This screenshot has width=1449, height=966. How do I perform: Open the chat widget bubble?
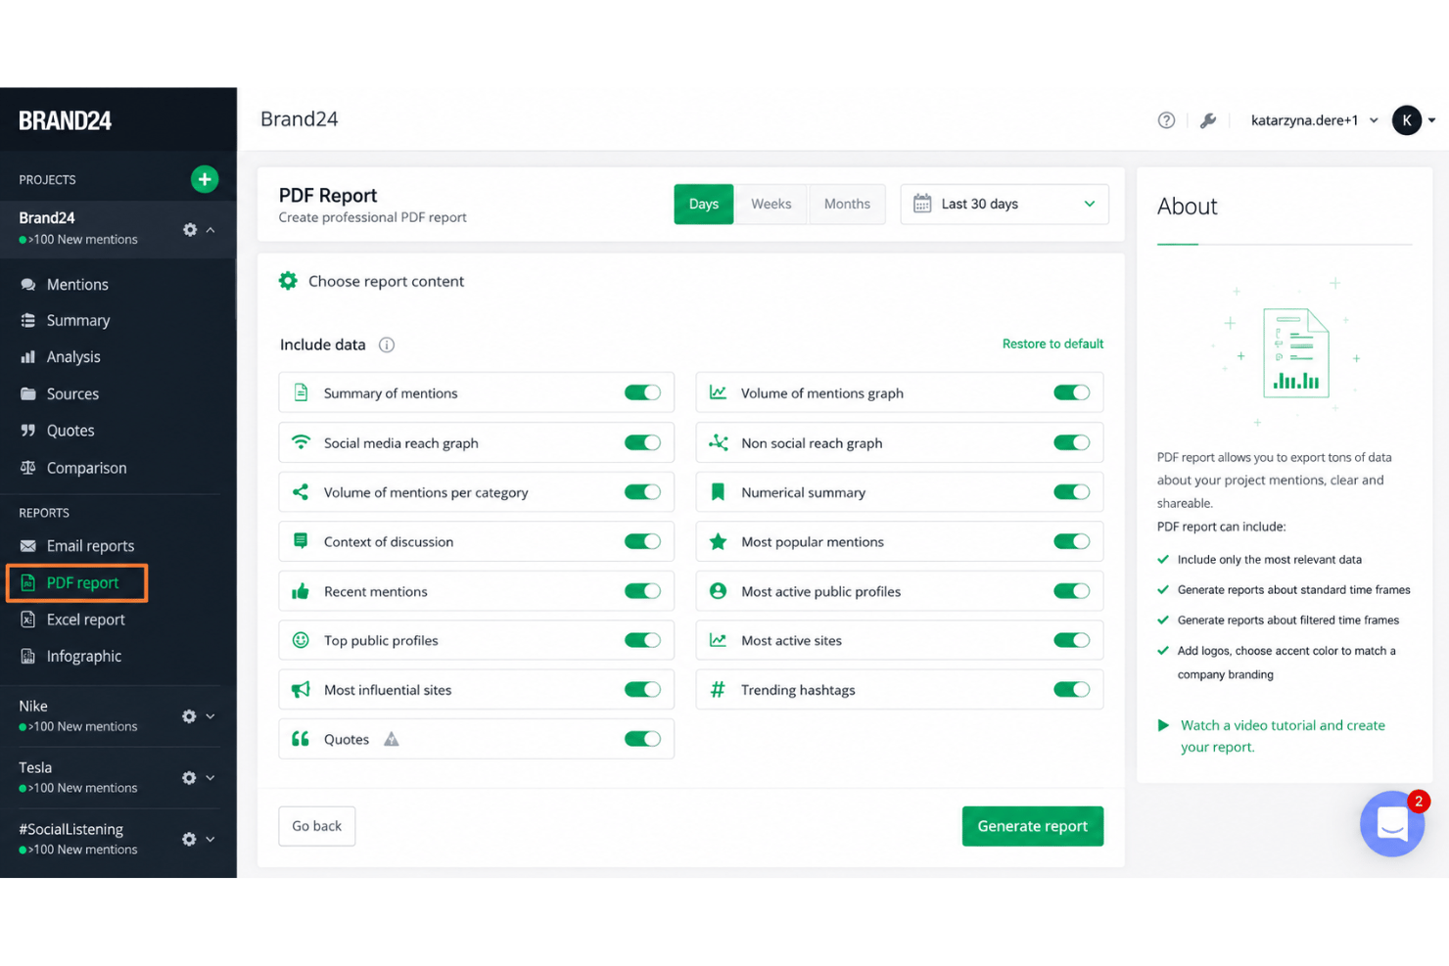click(1392, 824)
